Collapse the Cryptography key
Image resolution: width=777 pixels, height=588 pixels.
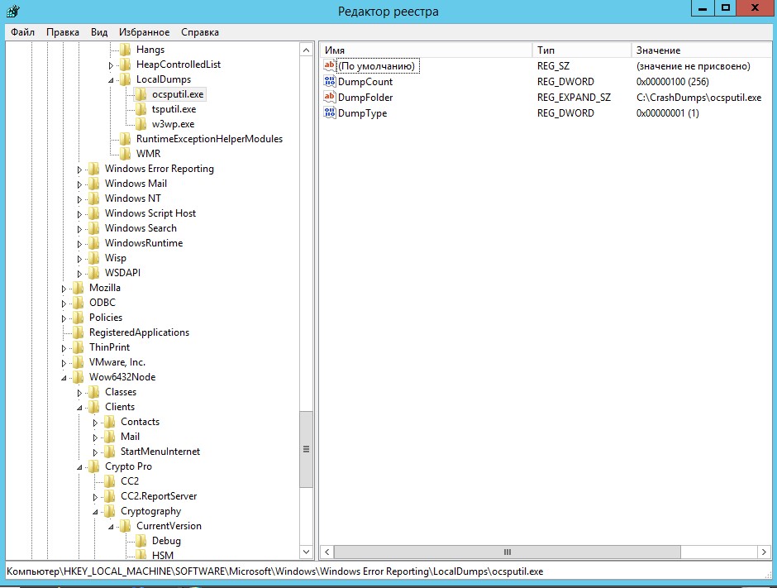pyautogui.click(x=95, y=512)
